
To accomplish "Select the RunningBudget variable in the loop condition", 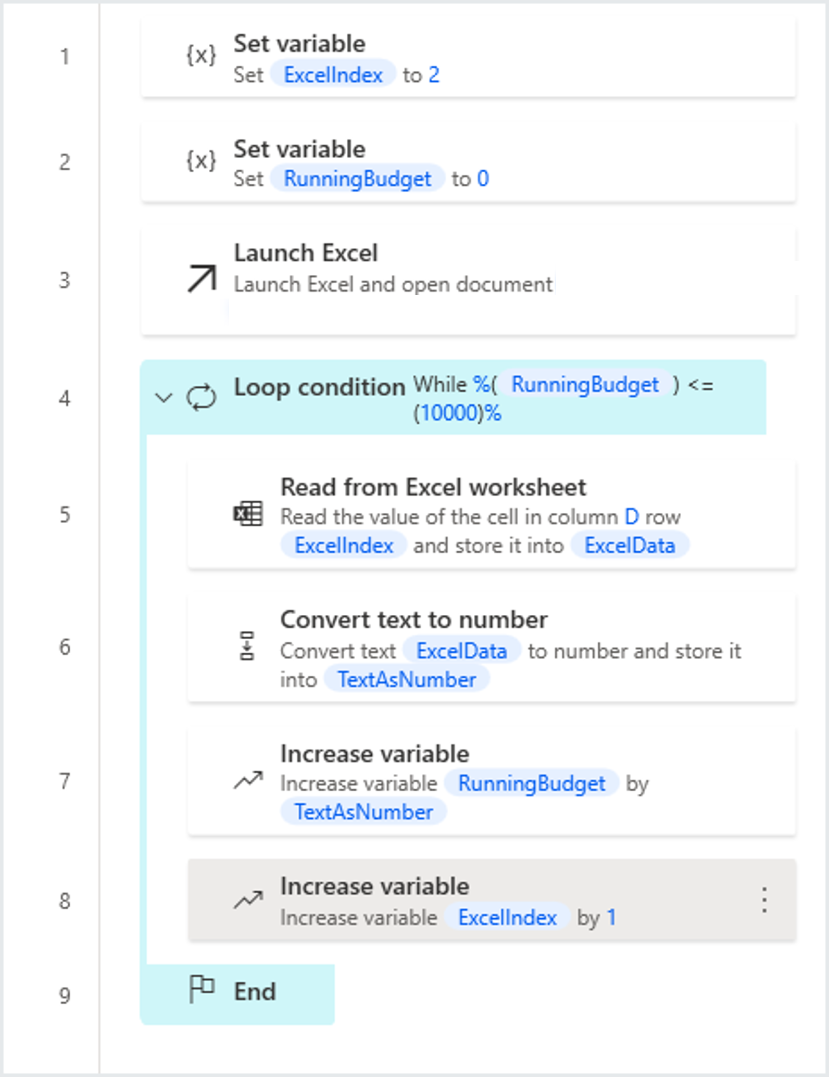I will pos(584,385).
